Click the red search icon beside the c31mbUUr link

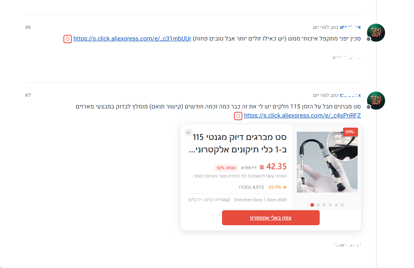pyautogui.click(x=68, y=39)
